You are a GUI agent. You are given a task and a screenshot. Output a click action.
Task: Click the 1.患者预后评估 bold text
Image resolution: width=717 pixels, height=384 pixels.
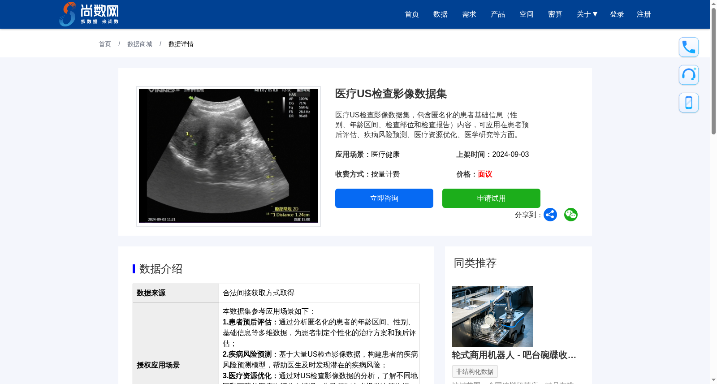pyautogui.click(x=251, y=322)
